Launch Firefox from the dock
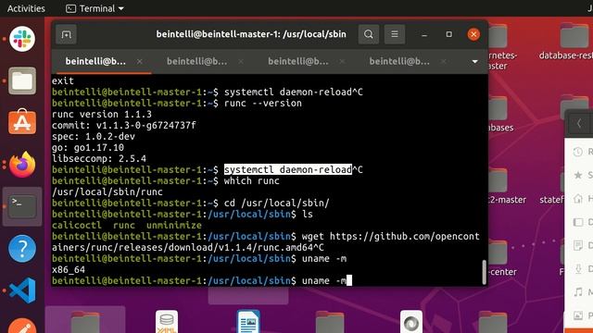Image resolution: width=593 pixels, height=333 pixels. pyautogui.click(x=22, y=165)
